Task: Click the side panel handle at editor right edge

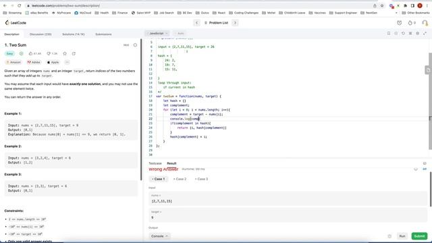Action: (428, 70)
